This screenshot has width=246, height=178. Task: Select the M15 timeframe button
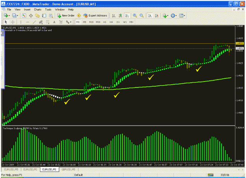91,22
